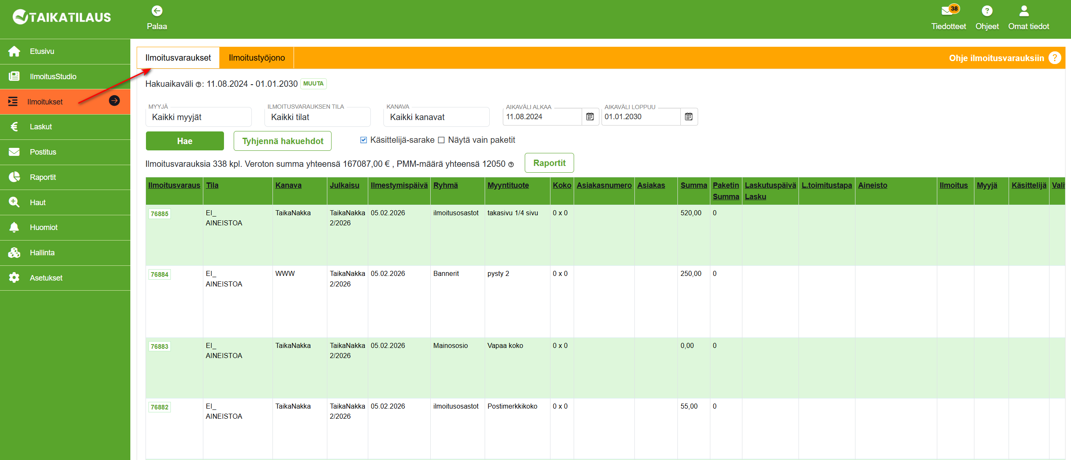Open Ilmoitusvarauksen tila dropdown
Screen dimensions: 1071x460
click(317, 117)
